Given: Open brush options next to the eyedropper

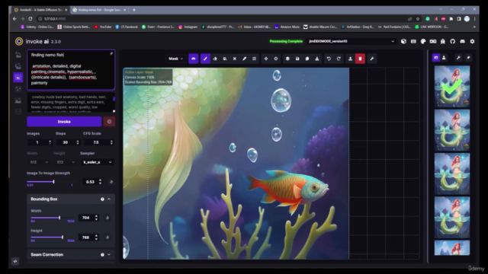Looking at the screenshot, I should 254,59.
